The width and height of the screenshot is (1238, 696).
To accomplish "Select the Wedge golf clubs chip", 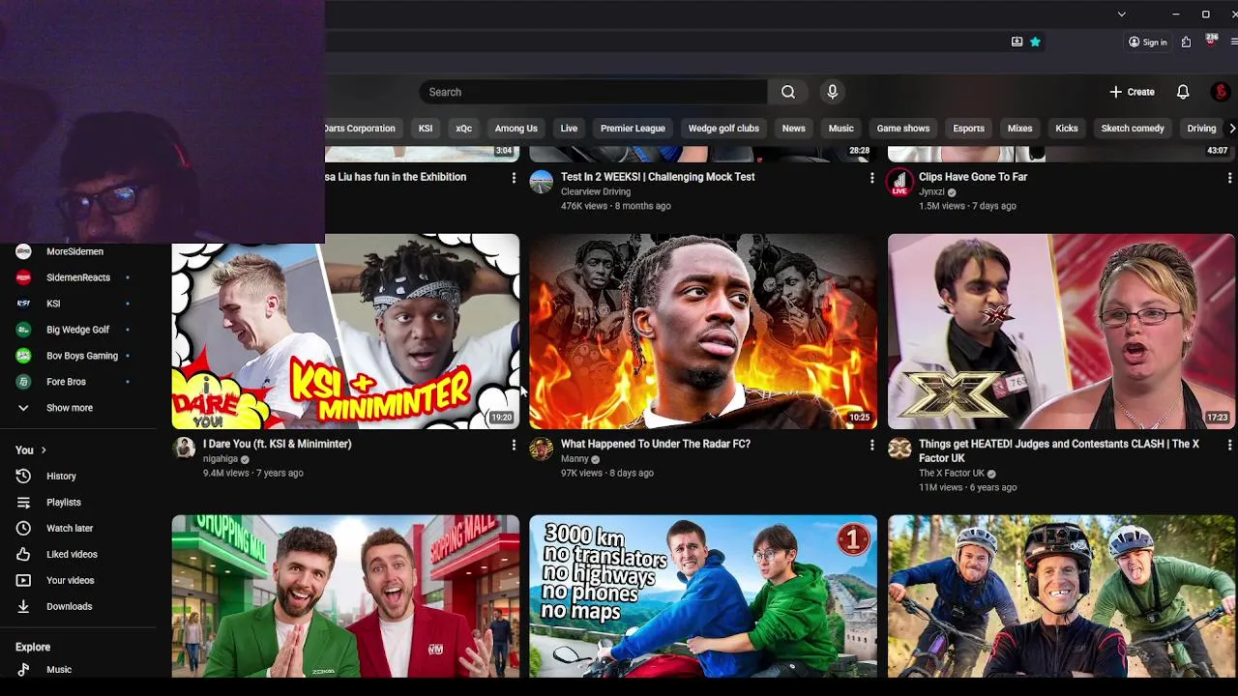I will (x=723, y=129).
